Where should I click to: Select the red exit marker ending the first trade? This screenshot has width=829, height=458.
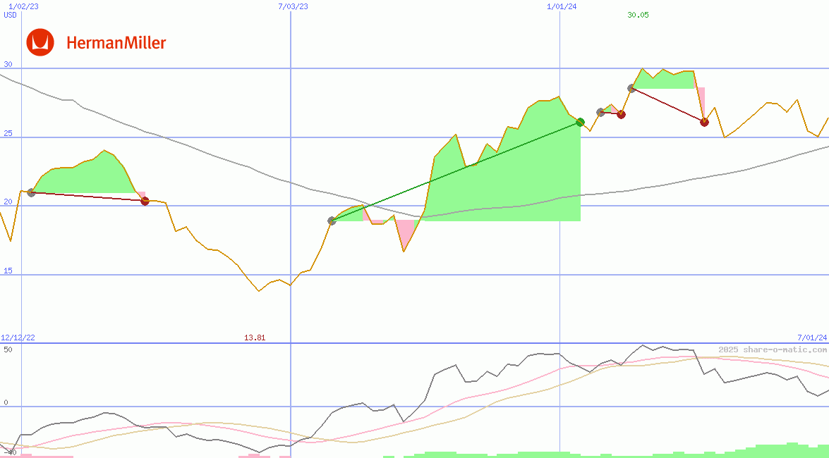[145, 201]
